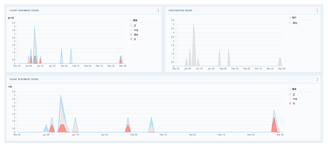Open Agent Sentiment Trend kebab menu
This screenshot has width=328, height=148.
[x=317, y=79]
